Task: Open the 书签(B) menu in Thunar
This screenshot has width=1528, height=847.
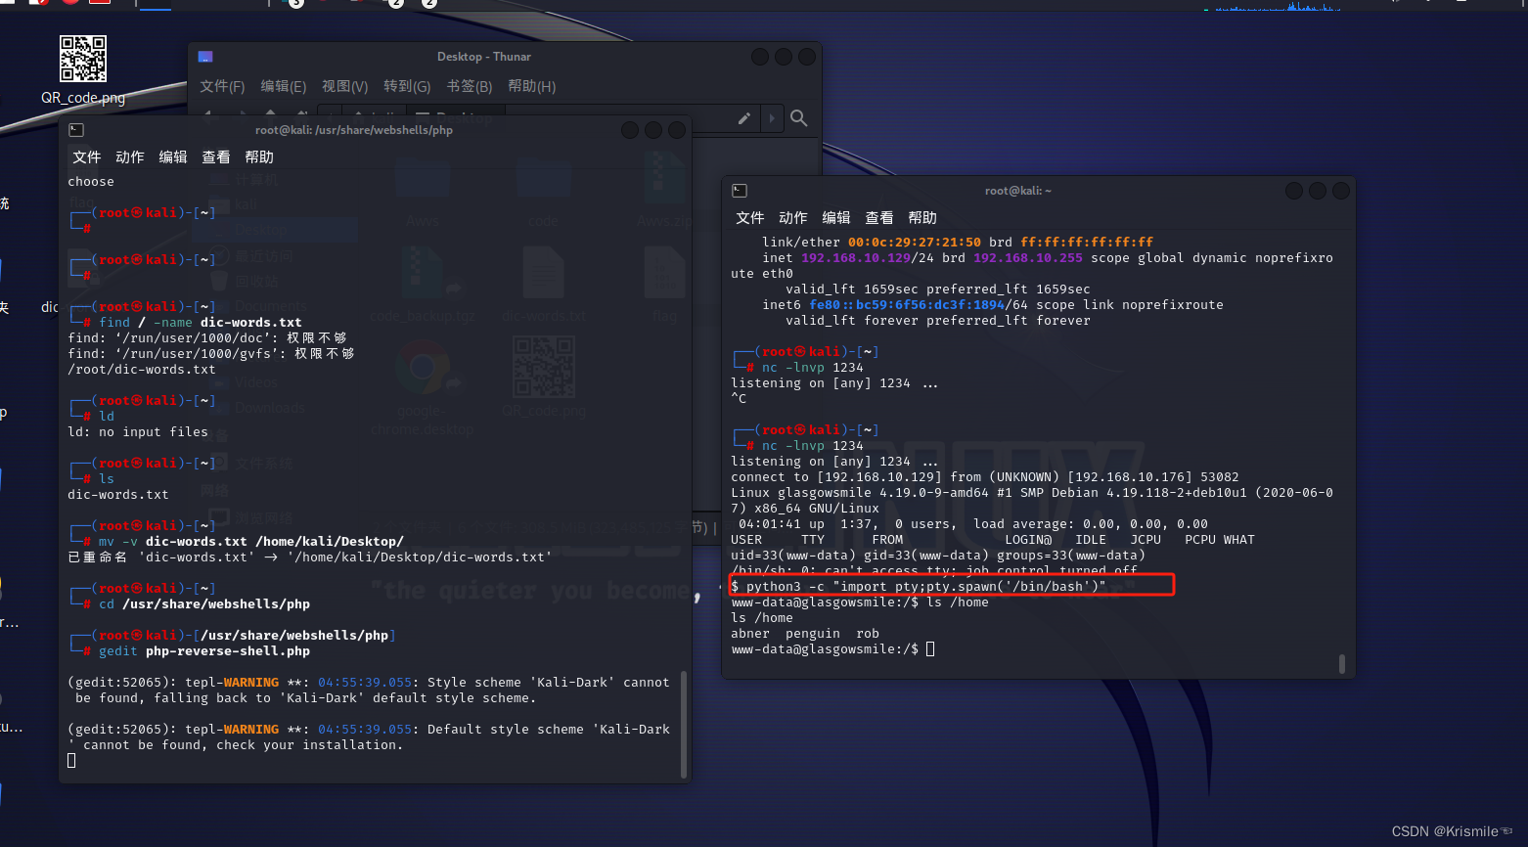Action: click(x=469, y=86)
